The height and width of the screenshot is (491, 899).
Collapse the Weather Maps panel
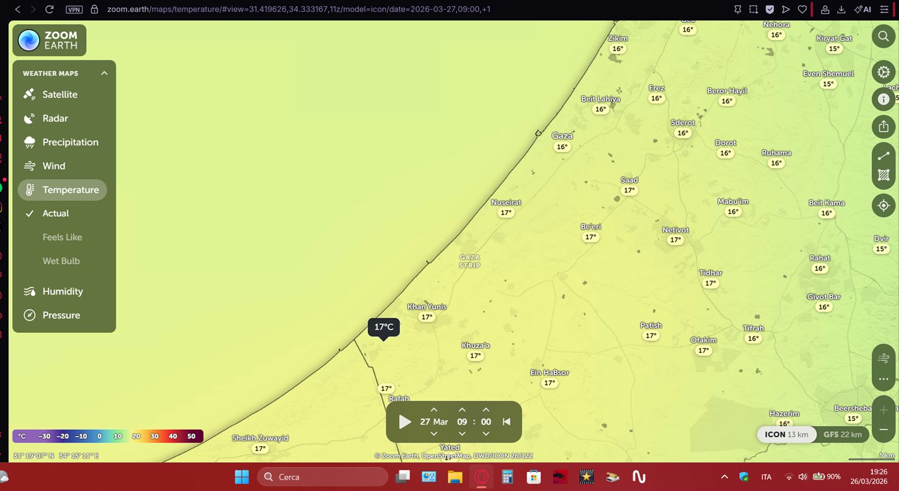[104, 73]
